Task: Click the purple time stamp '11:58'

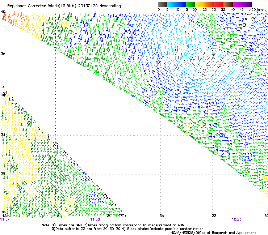Action: tap(95, 219)
